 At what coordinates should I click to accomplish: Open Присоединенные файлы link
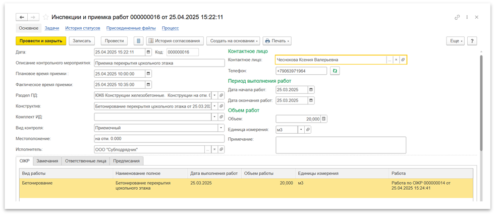tap(131, 28)
